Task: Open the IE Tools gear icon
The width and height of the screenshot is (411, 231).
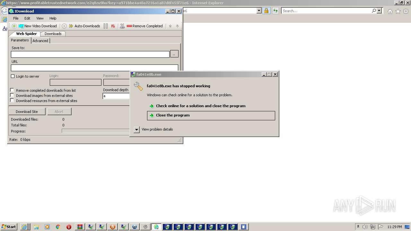Action: pos(406,11)
